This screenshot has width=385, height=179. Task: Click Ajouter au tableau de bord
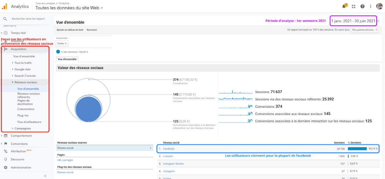[x=70, y=30]
